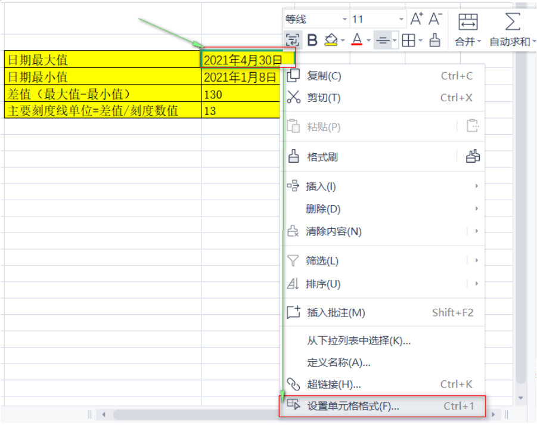The width and height of the screenshot is (537, 431).
Task: Open the font name dropdown showing 等线
Action: 315,19
